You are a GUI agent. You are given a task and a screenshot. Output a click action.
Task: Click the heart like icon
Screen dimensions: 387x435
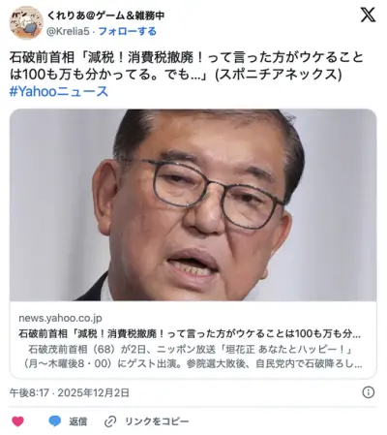pyautogui.click(x=17, y=421)
